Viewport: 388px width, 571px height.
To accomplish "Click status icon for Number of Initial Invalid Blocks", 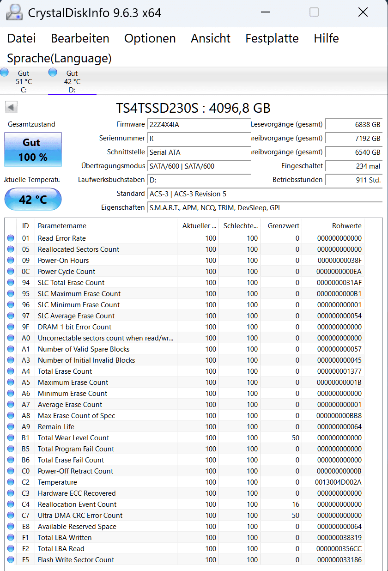I will click(11, 360).
